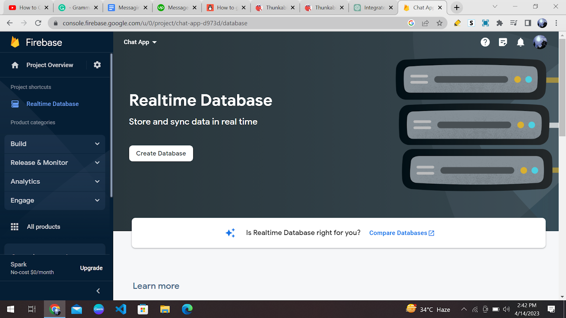Image resolution: width=566 pixels, height=318 pixels.
Task: Collapse the sidebar with the left chevron
Action: (98, 291)
